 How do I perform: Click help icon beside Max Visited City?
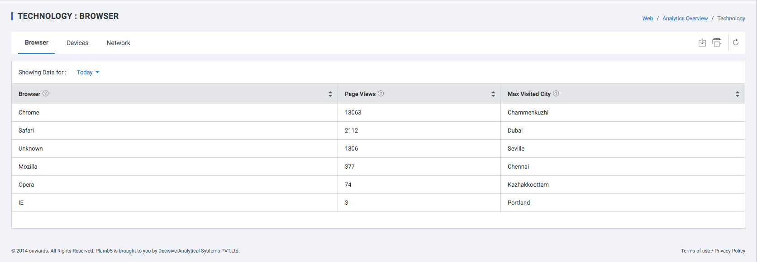556,93
